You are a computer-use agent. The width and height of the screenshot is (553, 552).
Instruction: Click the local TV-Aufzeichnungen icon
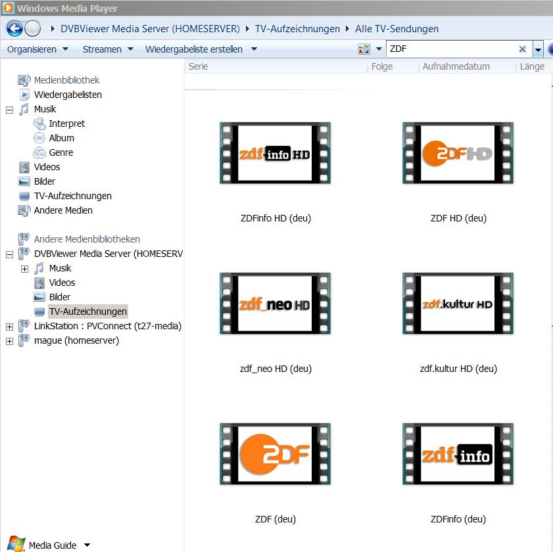pos(24,196)
